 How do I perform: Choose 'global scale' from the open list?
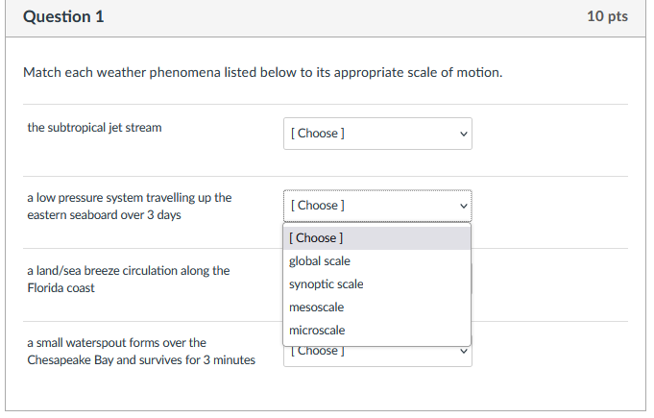tap(320, 261)
